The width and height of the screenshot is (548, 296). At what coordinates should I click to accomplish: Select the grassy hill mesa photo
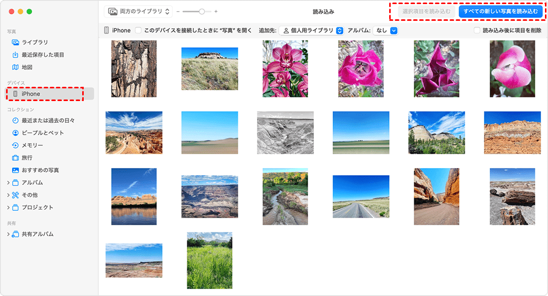pyautogui.click(x=210, y=69)
